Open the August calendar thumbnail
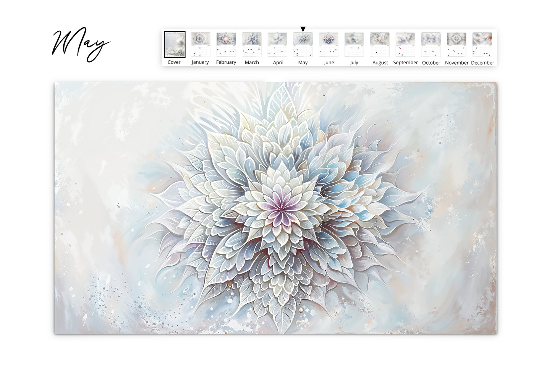Image resolution: width=552 pixels, height=368 pixels. (380, 44)
